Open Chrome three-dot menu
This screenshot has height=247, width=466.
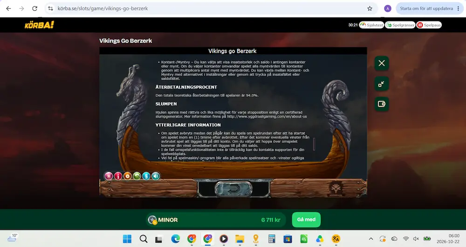(x=458, y=8)
